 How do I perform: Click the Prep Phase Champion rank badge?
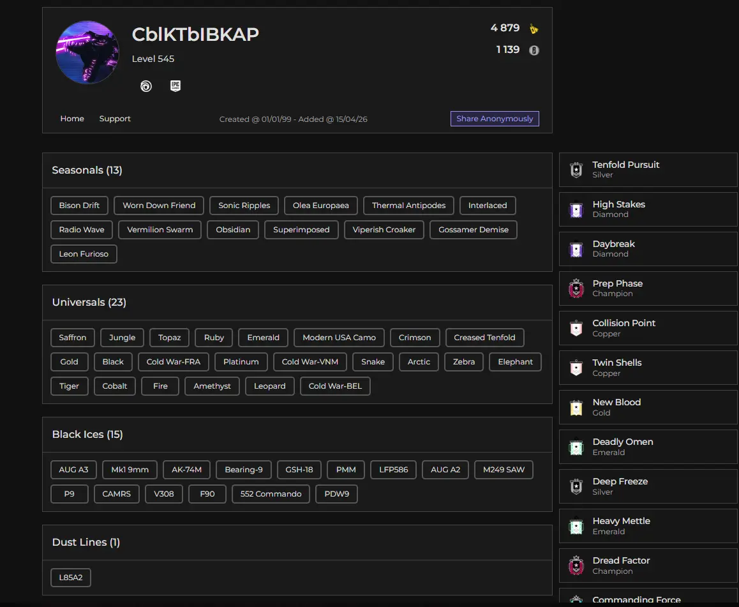(576, 289)
